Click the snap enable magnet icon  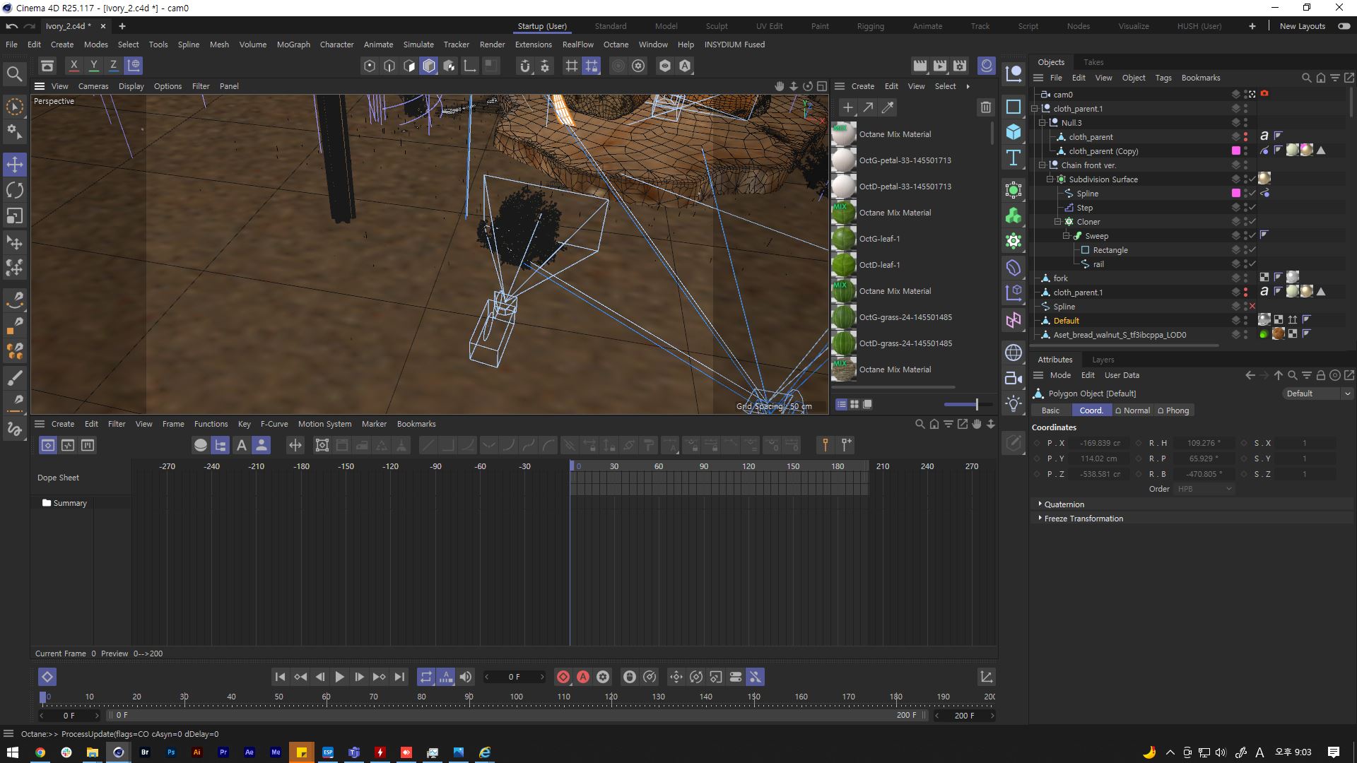click(x=524, y=66)
